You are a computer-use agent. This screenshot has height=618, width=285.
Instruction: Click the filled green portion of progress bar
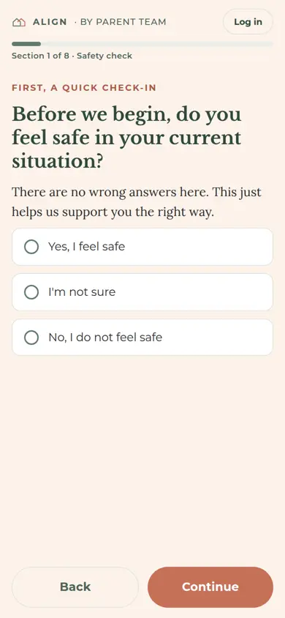pyautogui.click(x=26, y=44)
